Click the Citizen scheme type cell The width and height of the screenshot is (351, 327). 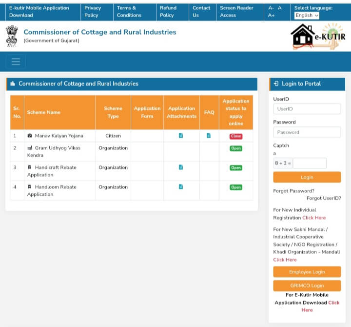coord(113,136)
